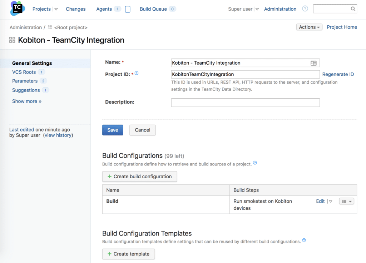Open the Build Queue
This screenshot has height=263, width=366.
153,9
